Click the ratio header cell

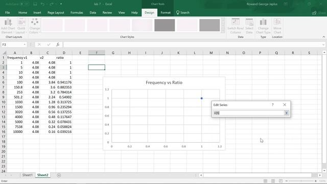point(64,58)
